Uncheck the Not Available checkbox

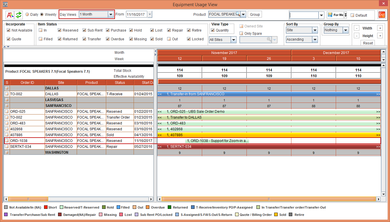9,30
